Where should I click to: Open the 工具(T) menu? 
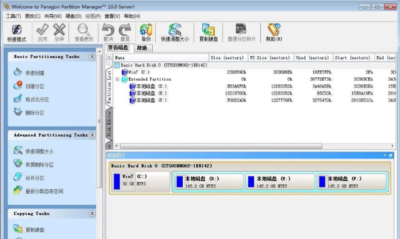pos(13,16)
